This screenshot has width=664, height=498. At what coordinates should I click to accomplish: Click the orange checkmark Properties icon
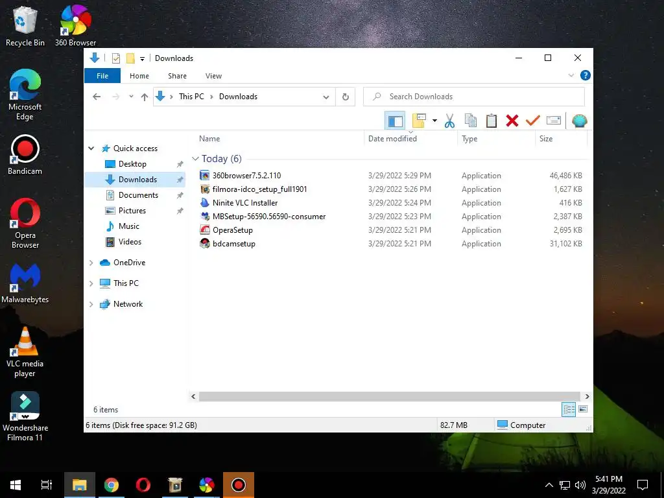click(533, 121)
